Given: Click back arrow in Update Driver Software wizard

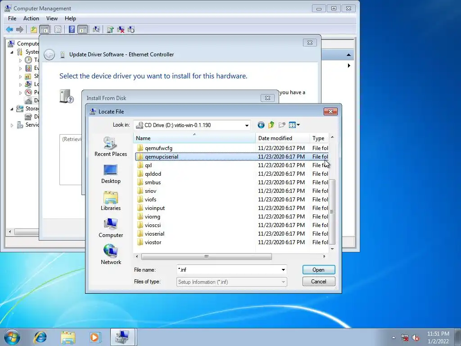Looking at the screenshot, I should [49, 55].
